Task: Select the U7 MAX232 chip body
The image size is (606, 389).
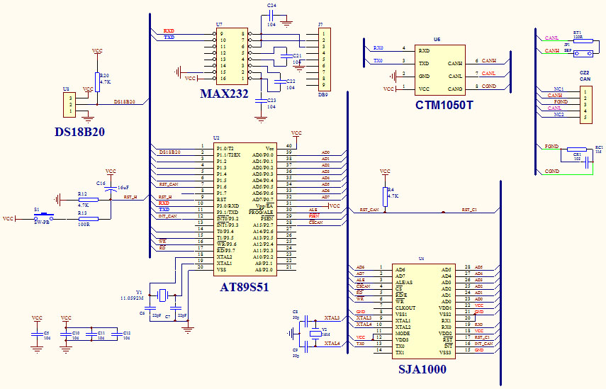Action: point(232,57)
